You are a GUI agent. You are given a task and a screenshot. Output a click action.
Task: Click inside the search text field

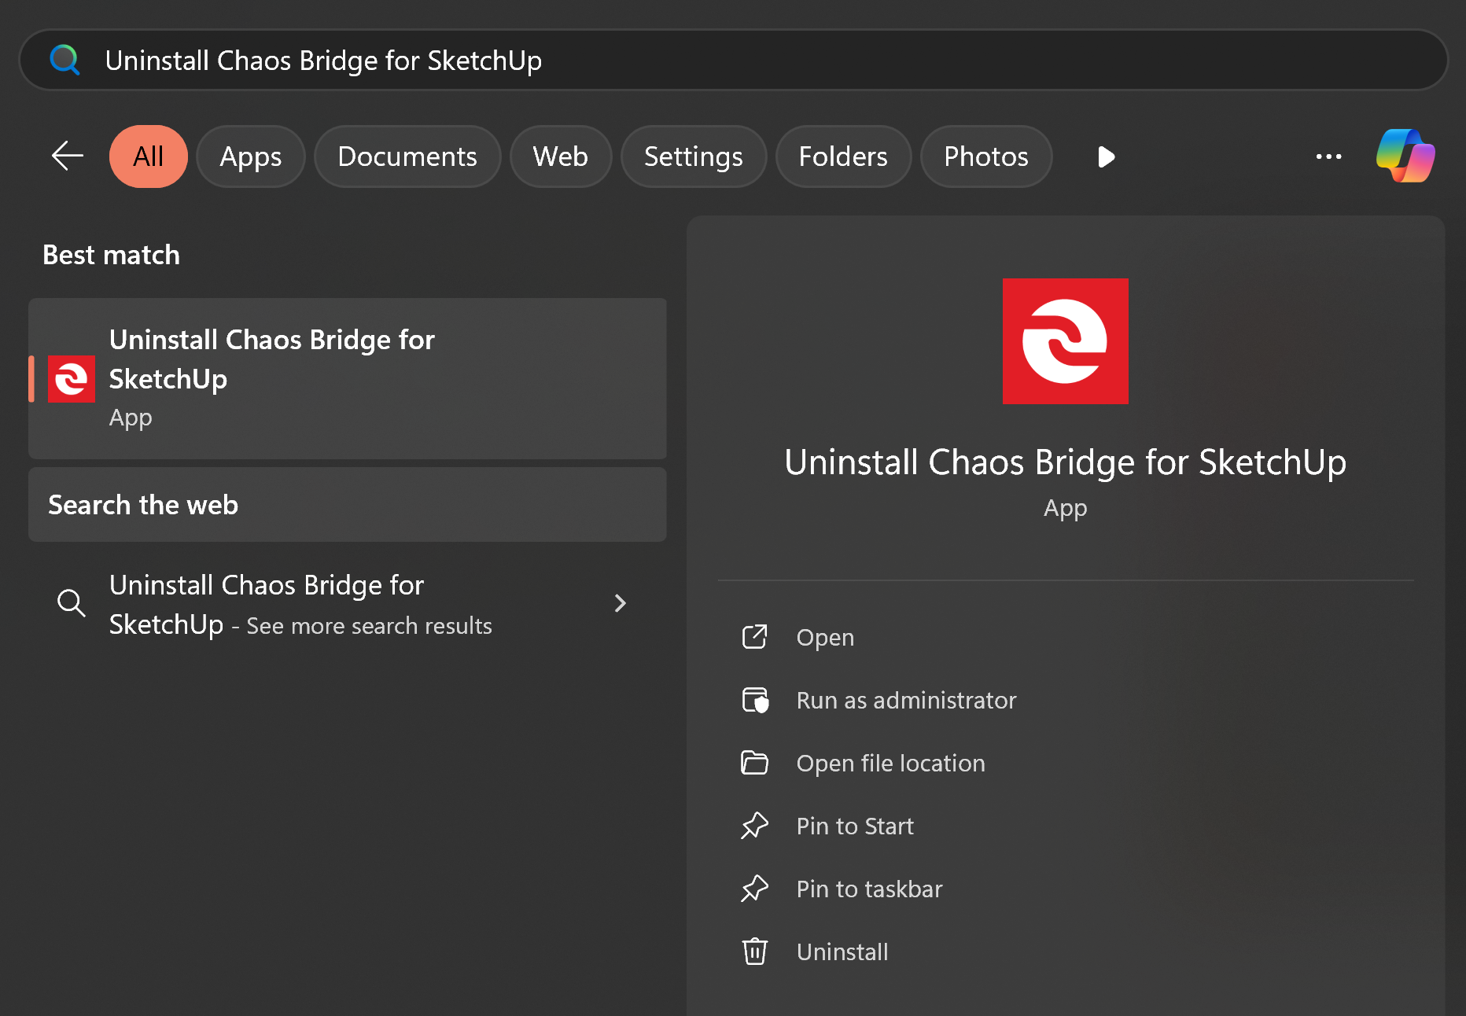(733, 60)
